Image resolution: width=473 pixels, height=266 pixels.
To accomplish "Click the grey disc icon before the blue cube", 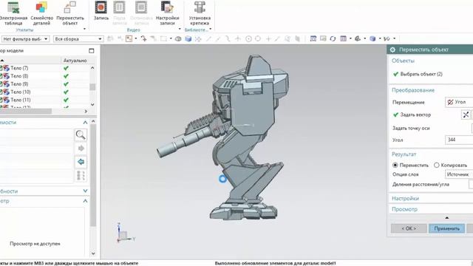I will pyautogui.click(x=178, y=38).
